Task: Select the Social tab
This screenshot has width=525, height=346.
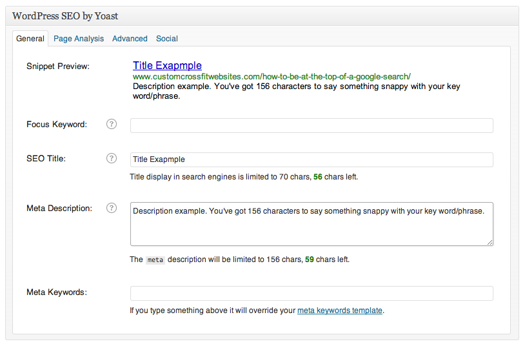Action: tap(167, 39)
